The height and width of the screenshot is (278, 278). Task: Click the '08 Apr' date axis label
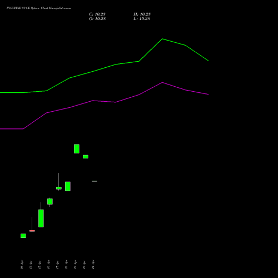pyautogui.click(x=22, y=265)
